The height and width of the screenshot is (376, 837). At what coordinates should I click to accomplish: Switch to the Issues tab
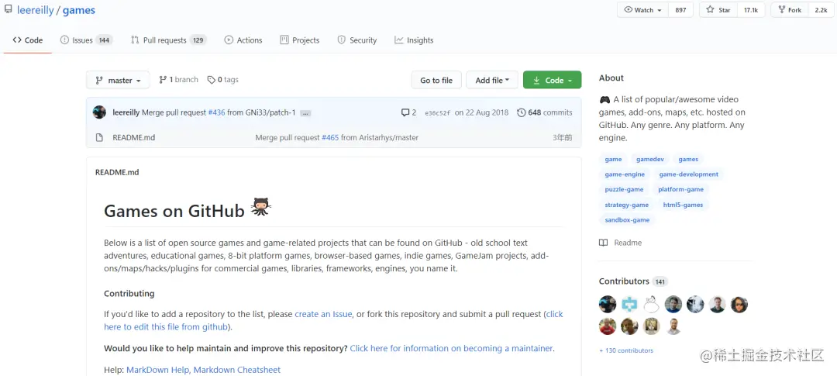click(86, 40)
